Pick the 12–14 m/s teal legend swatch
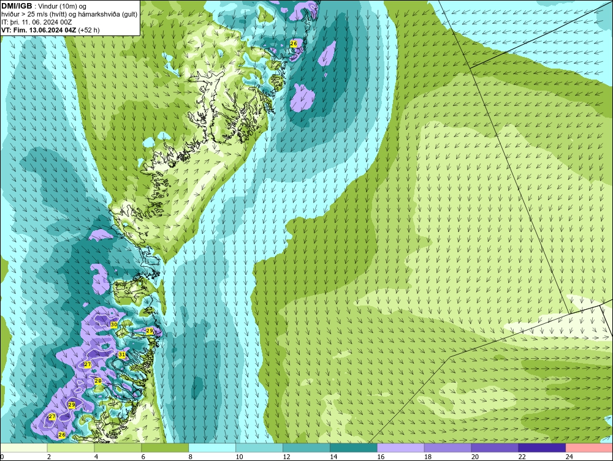 [306, 448]
